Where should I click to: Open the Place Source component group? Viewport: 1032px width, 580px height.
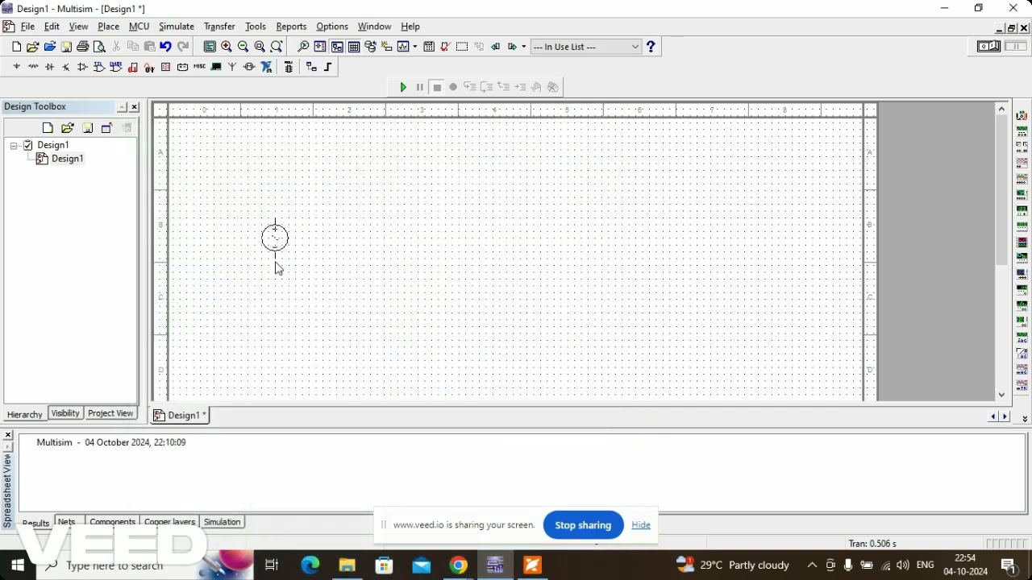click(16, 67)
